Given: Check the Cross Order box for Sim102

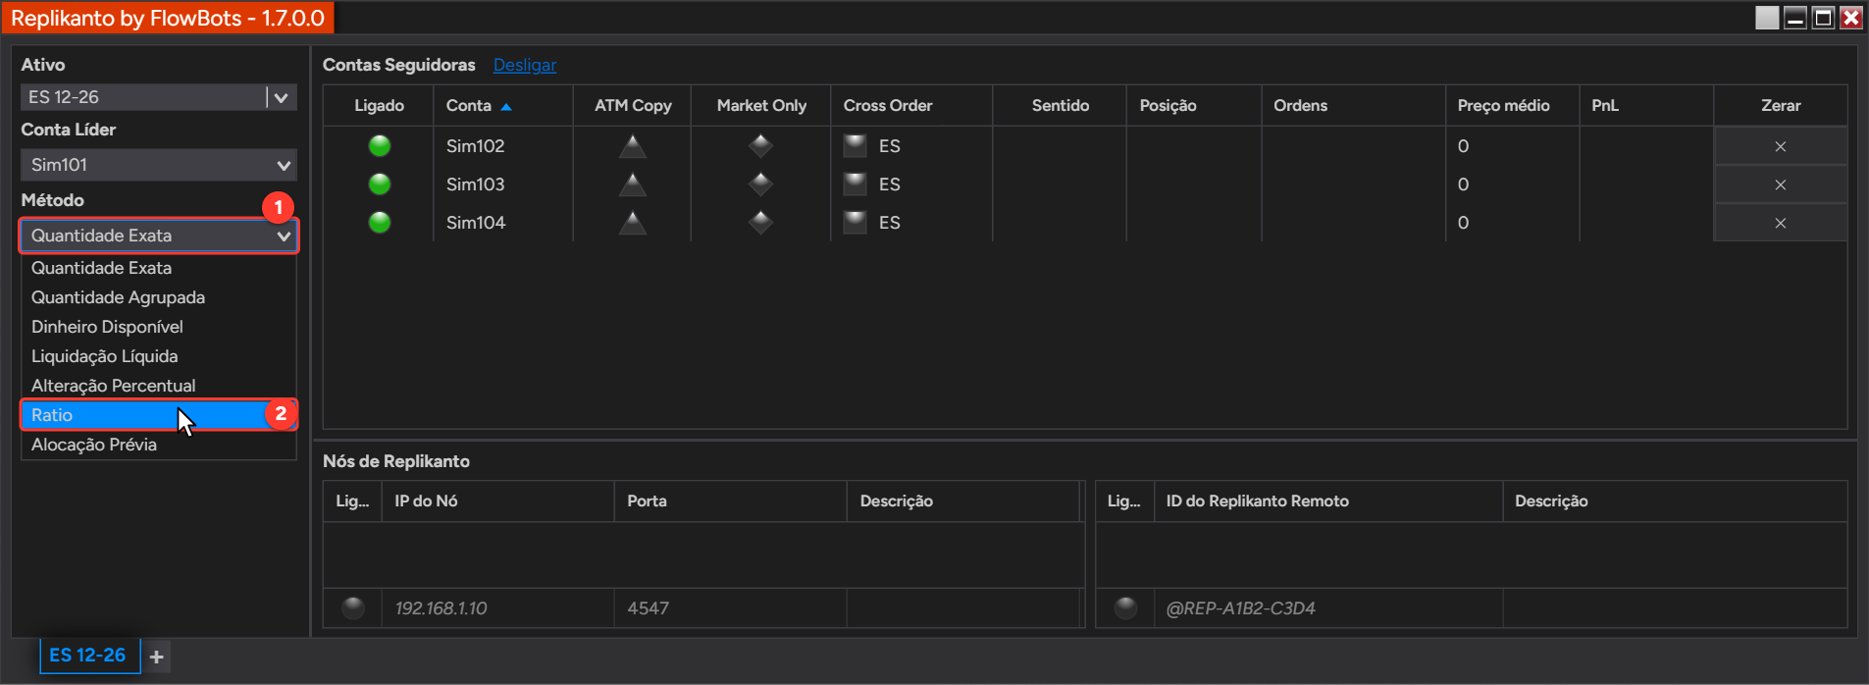Looking at the screenshot, I should [x=856, y=146].
